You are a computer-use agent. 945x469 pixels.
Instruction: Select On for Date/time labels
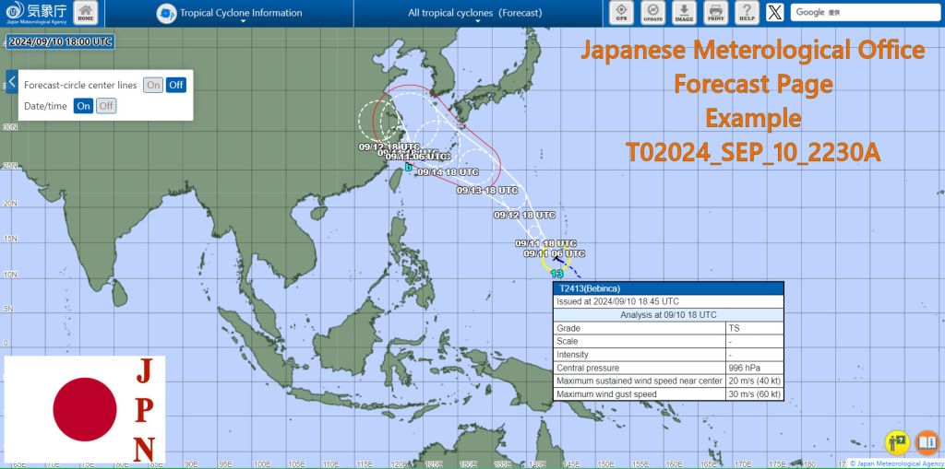pos(83,106)
